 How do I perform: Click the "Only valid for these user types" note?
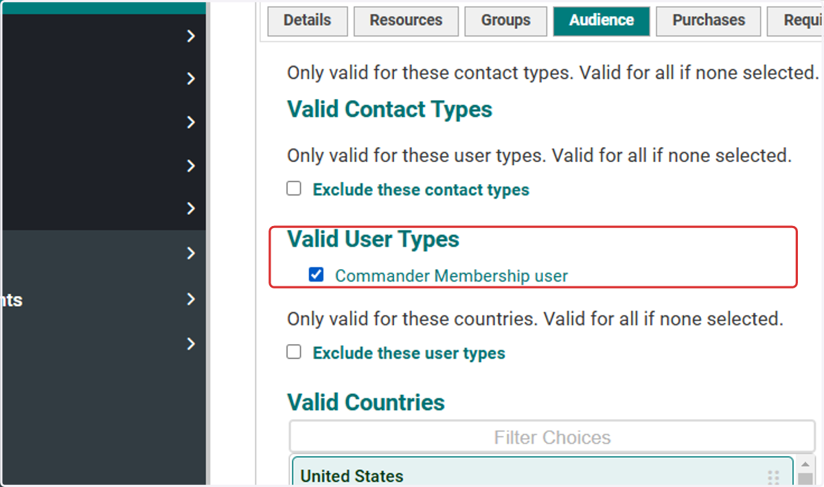pos(539,155)
